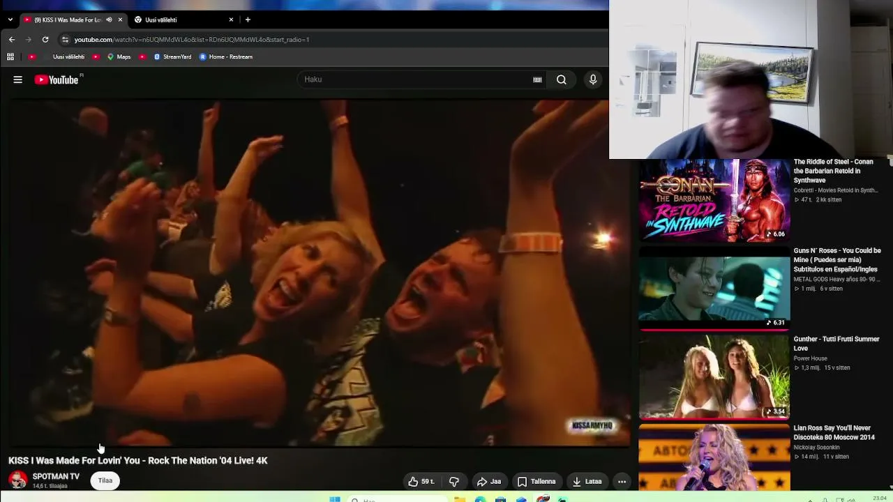
Task: Click the search magnifier button
Action: (x=561, y=79)
